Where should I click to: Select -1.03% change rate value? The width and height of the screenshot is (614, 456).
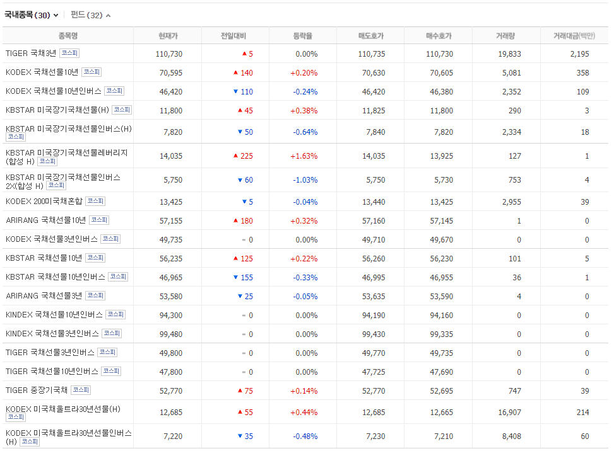[x=305, y=180]
